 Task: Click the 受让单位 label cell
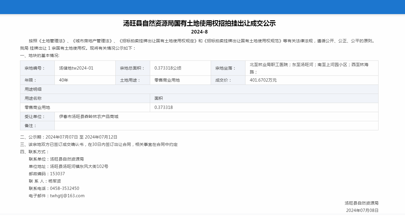(x=37, y=117)
